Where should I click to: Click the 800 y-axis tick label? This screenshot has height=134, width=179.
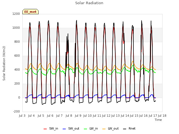pos(17,42)
